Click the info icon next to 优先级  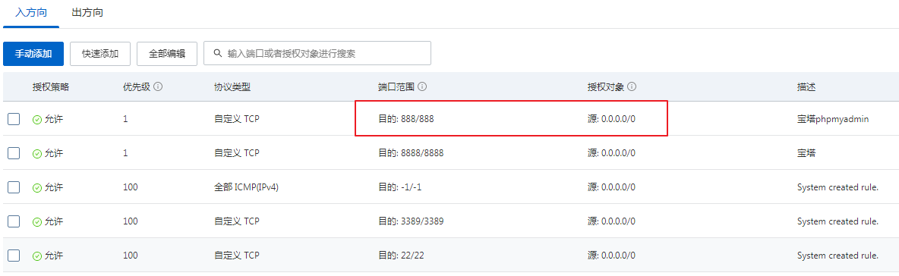point(158,87)
